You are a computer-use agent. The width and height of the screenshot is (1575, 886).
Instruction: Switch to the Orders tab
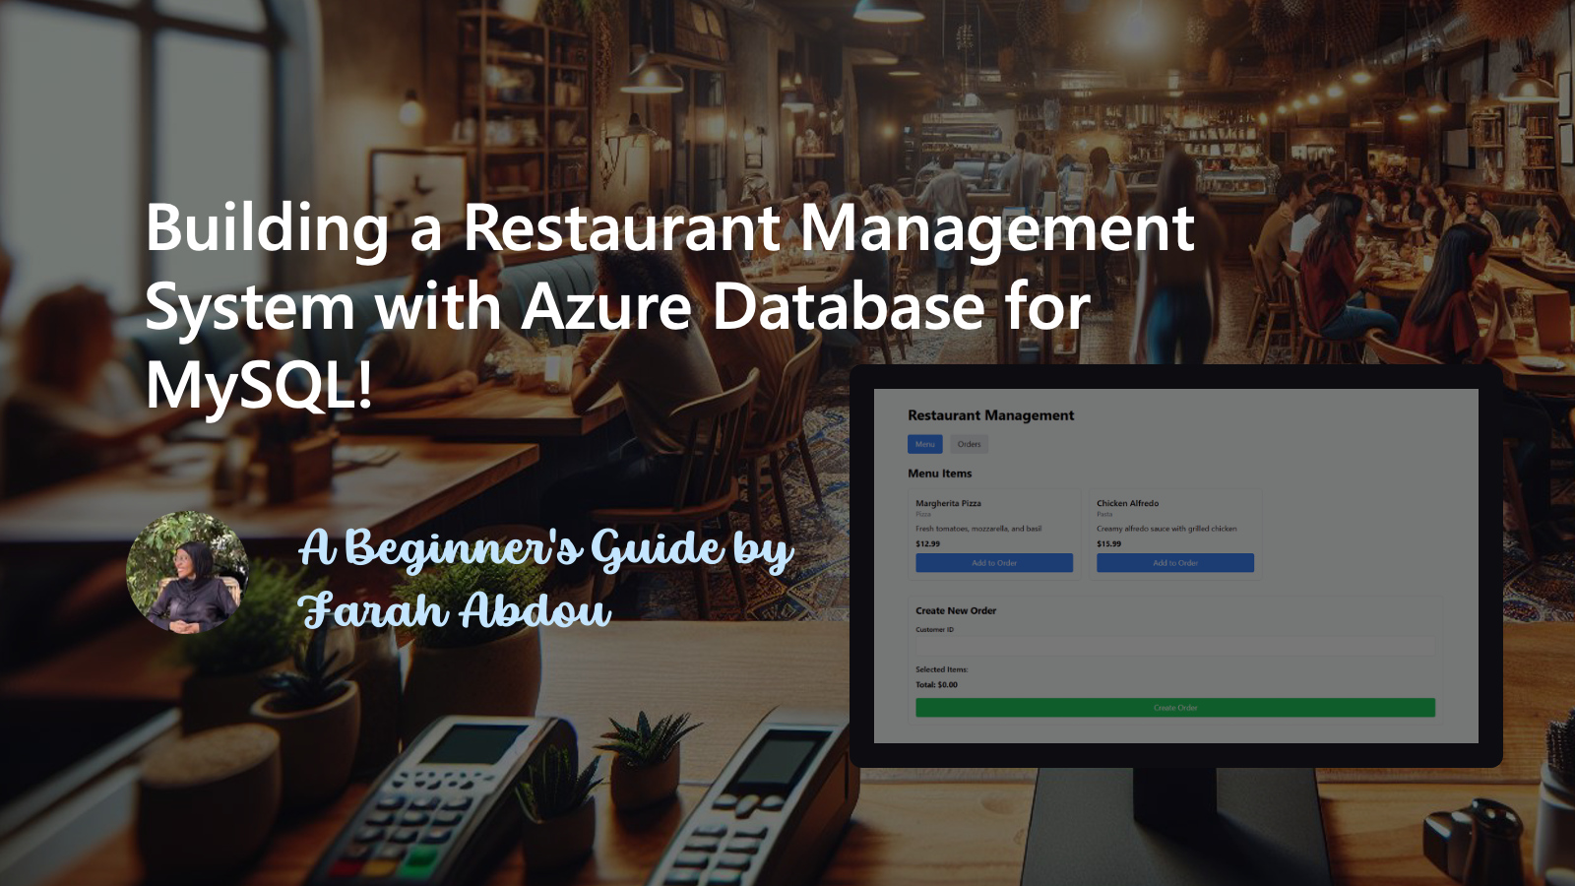tap(968, 444)
